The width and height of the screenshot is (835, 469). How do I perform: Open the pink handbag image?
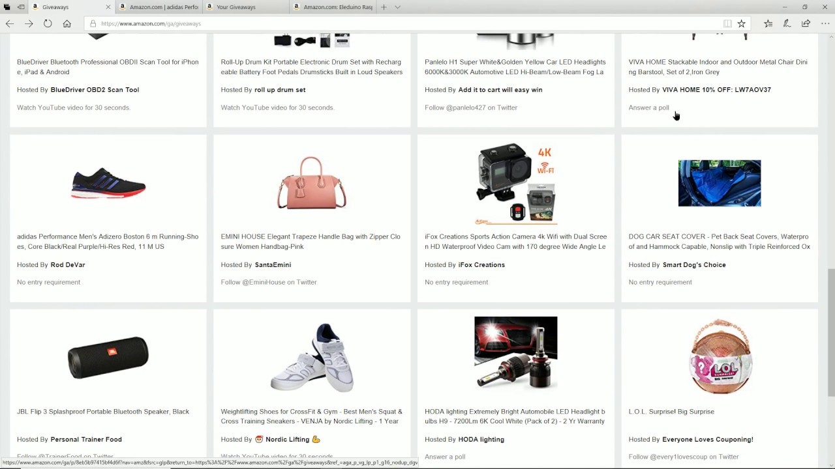click(x=312, y=183)
